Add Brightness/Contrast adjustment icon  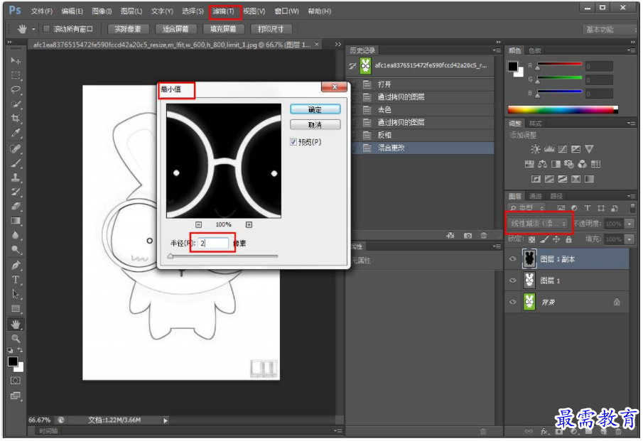535,149
